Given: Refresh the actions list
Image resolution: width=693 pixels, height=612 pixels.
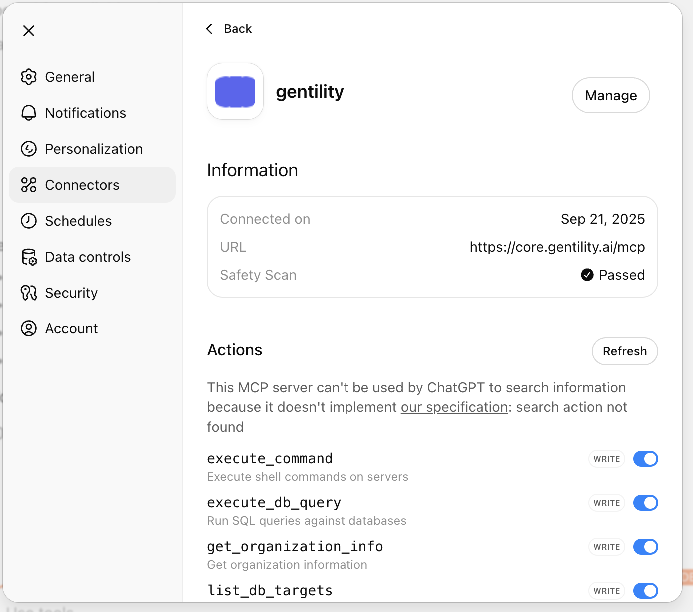Looking at the screenshot, I should pos(624,351).
